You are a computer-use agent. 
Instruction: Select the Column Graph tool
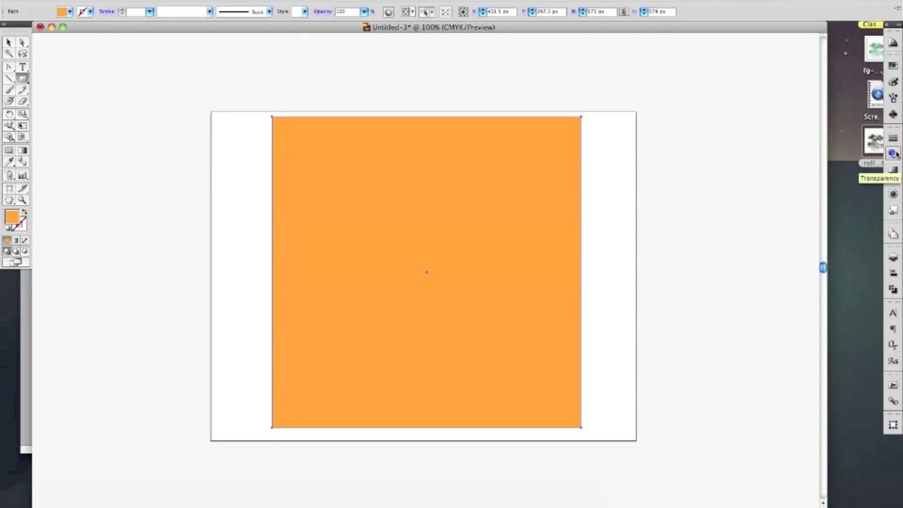pyautogui.click(x=22, y=175)
